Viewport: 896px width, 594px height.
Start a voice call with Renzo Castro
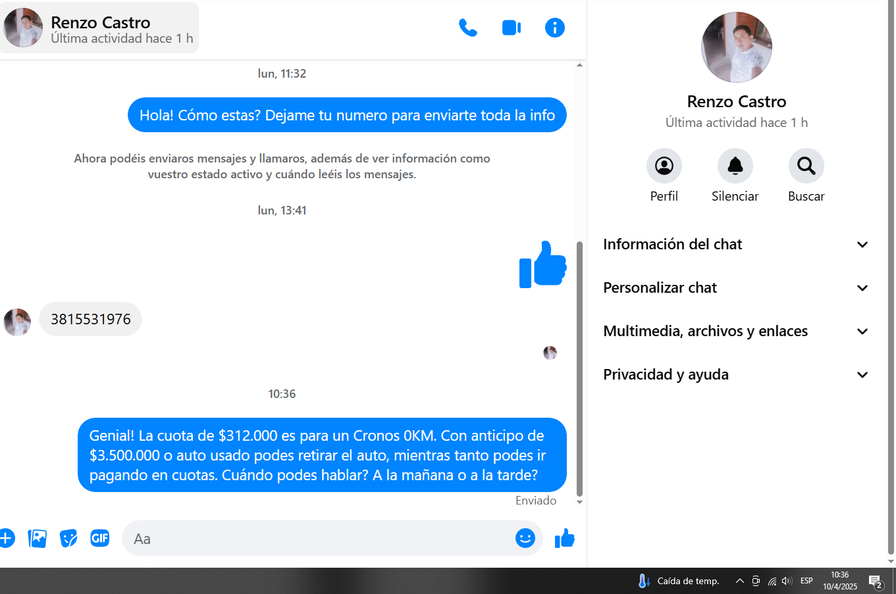point(467,28)
